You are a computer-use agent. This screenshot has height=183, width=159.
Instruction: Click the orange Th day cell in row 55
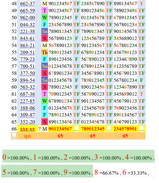(x=44, y=52)
